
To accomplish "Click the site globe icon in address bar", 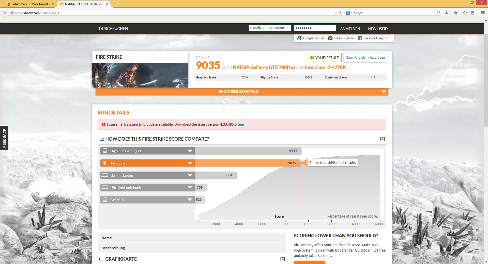I will tap(12, 13).
